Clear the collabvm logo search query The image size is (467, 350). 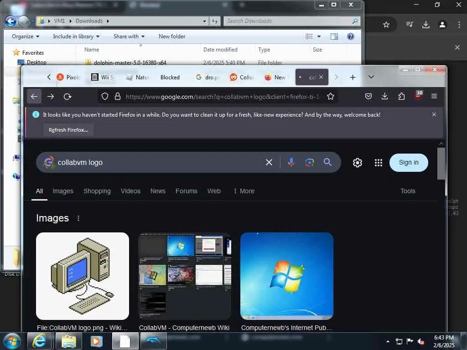pos(269,162)
